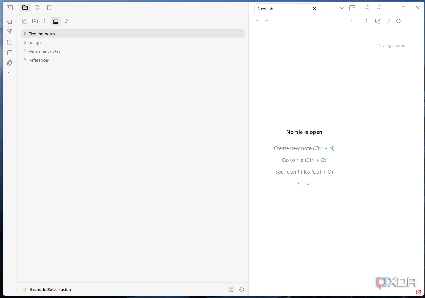
Task: Toggle the right sidebar panel
Action: [352, 8]
